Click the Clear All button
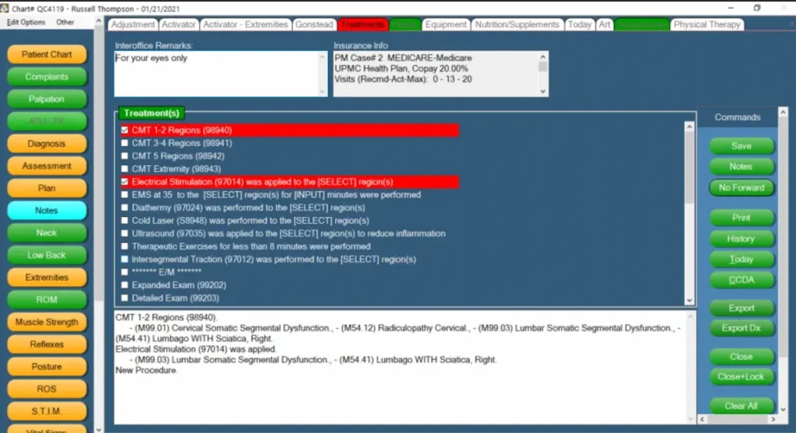Screen dimensions: 796x433 point(741,406)
